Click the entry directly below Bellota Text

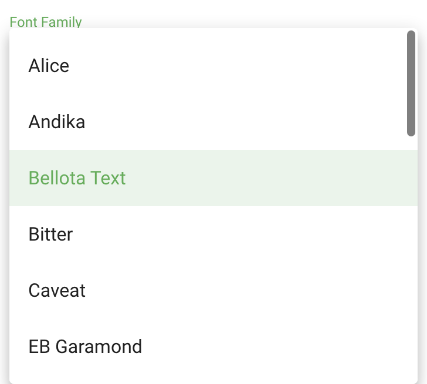coord(213,234)
